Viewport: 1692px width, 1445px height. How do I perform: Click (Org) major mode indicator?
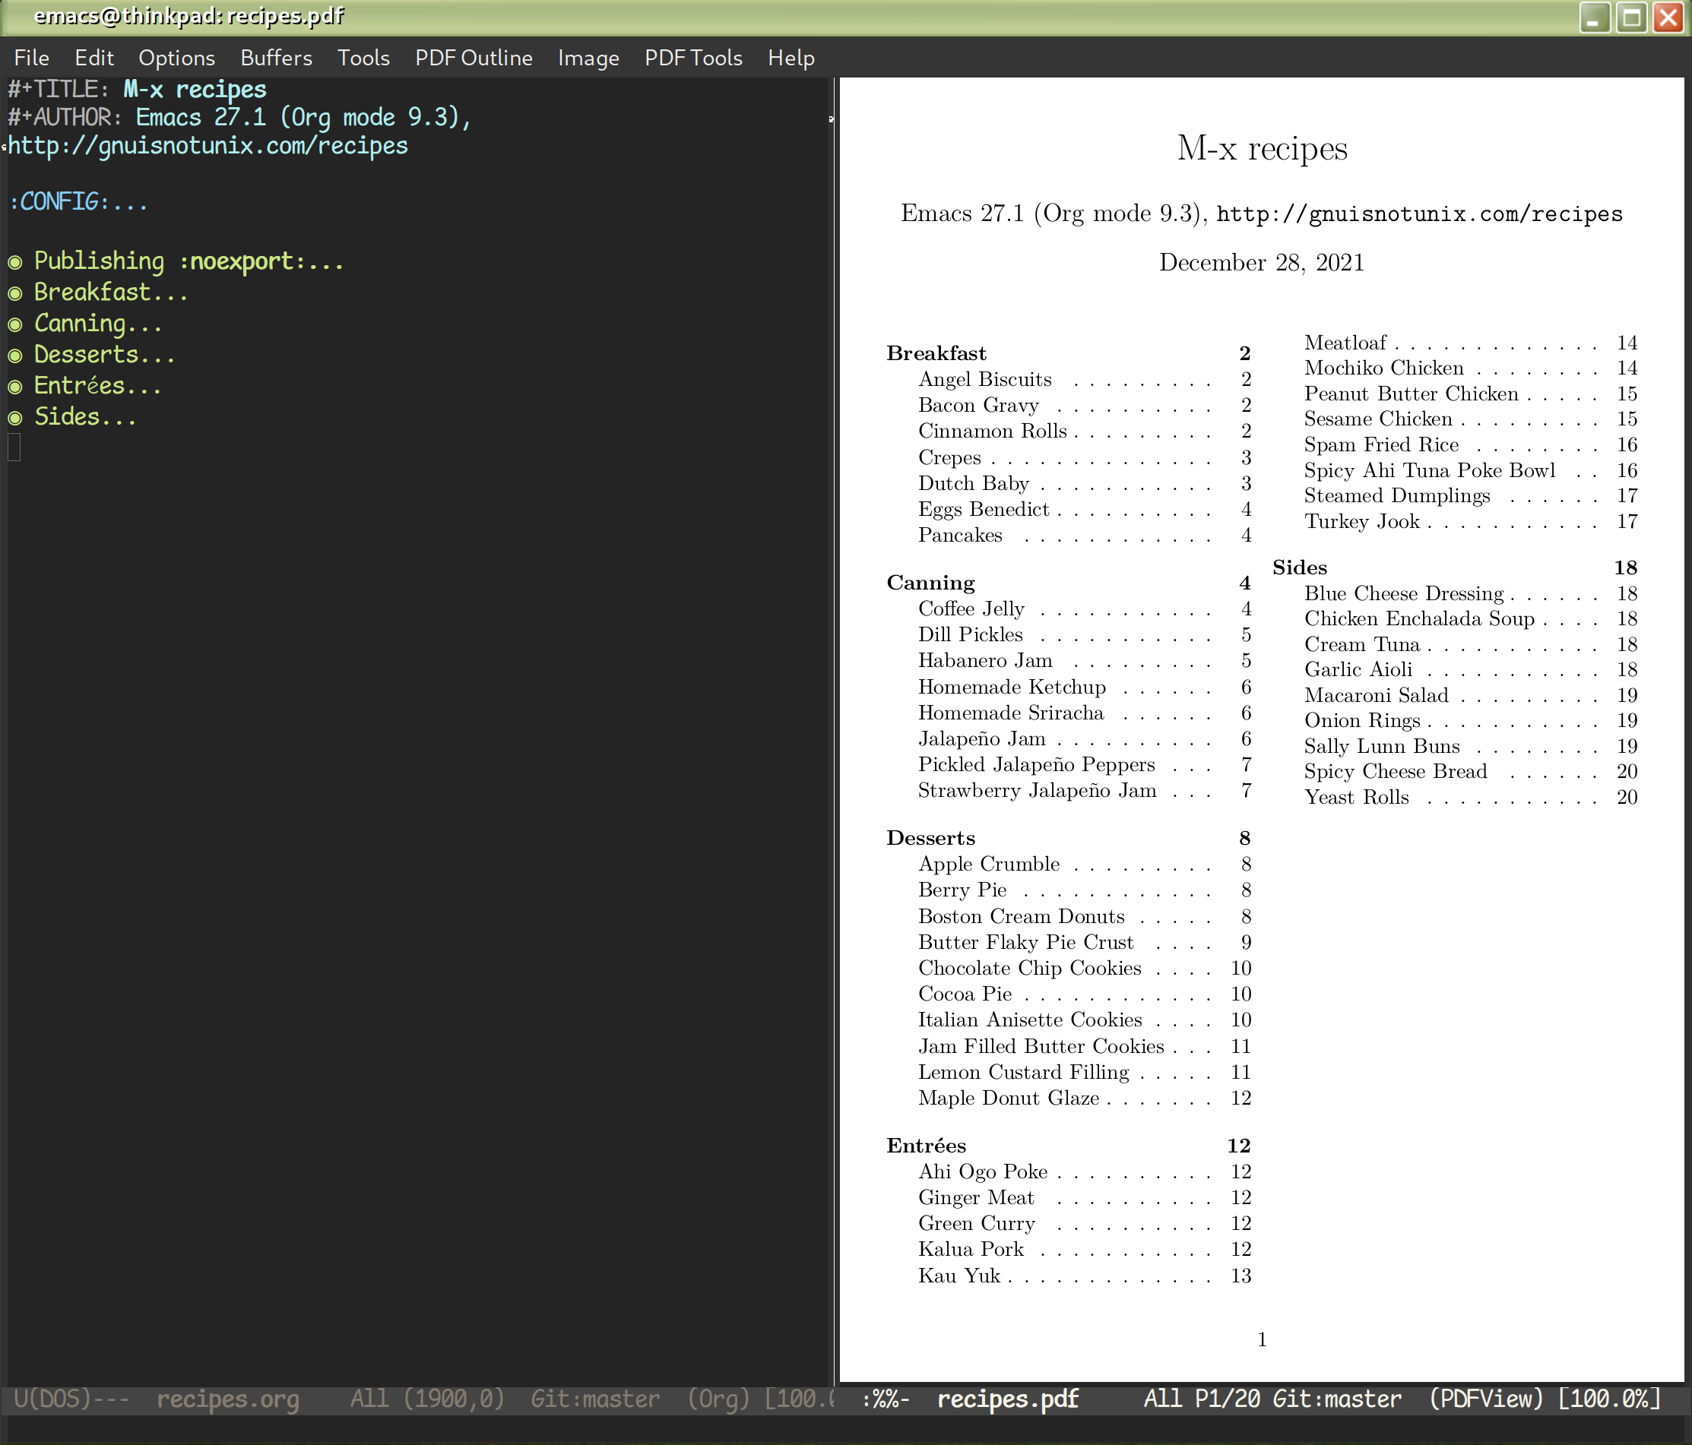[718, 1399]
